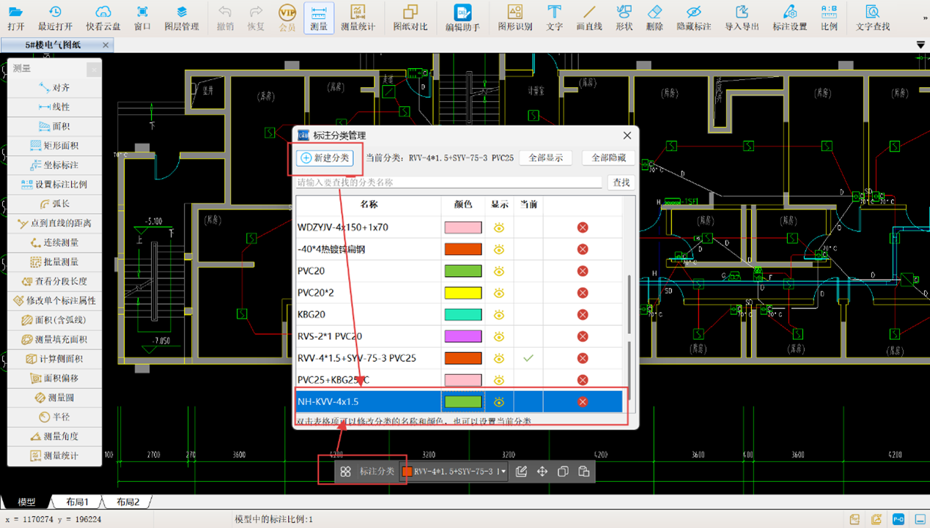The image size is (930, 528).
Task: Toggle eye icon for WDZYJV-4x150+1x70 row
Action: point(499,228)
